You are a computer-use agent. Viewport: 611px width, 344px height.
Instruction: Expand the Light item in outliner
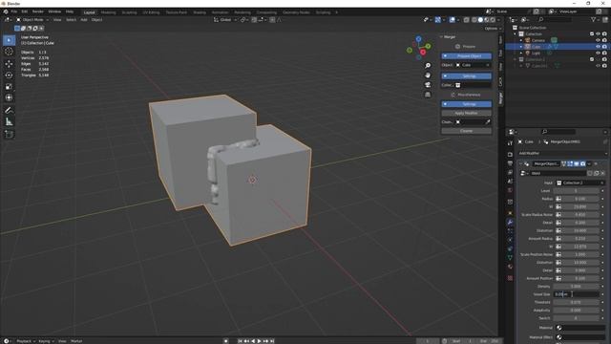(x=521, y=54)
